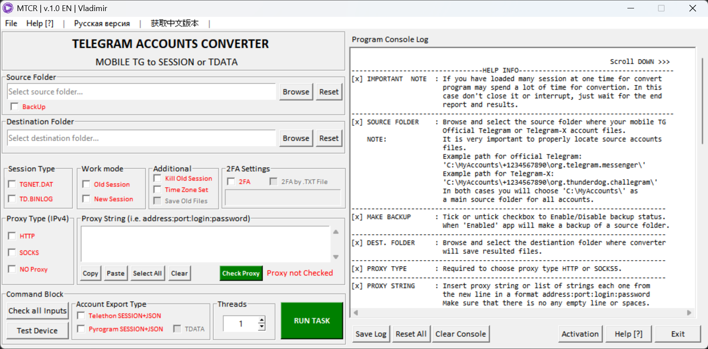Click the 'Scroll DOWN >>>' console text
This screenshot has width=708, height=349.
[x=640, y=61]
